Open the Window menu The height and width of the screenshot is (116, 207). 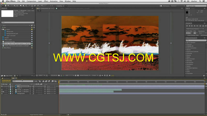coord(68,1)
